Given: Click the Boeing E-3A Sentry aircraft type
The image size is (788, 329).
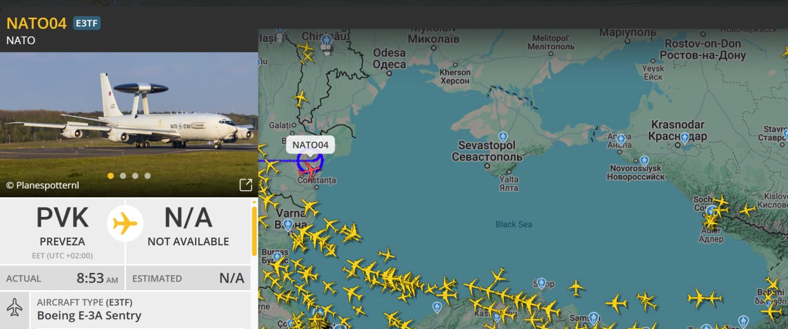Looking at the screenshot, I should tap(89, 315).
